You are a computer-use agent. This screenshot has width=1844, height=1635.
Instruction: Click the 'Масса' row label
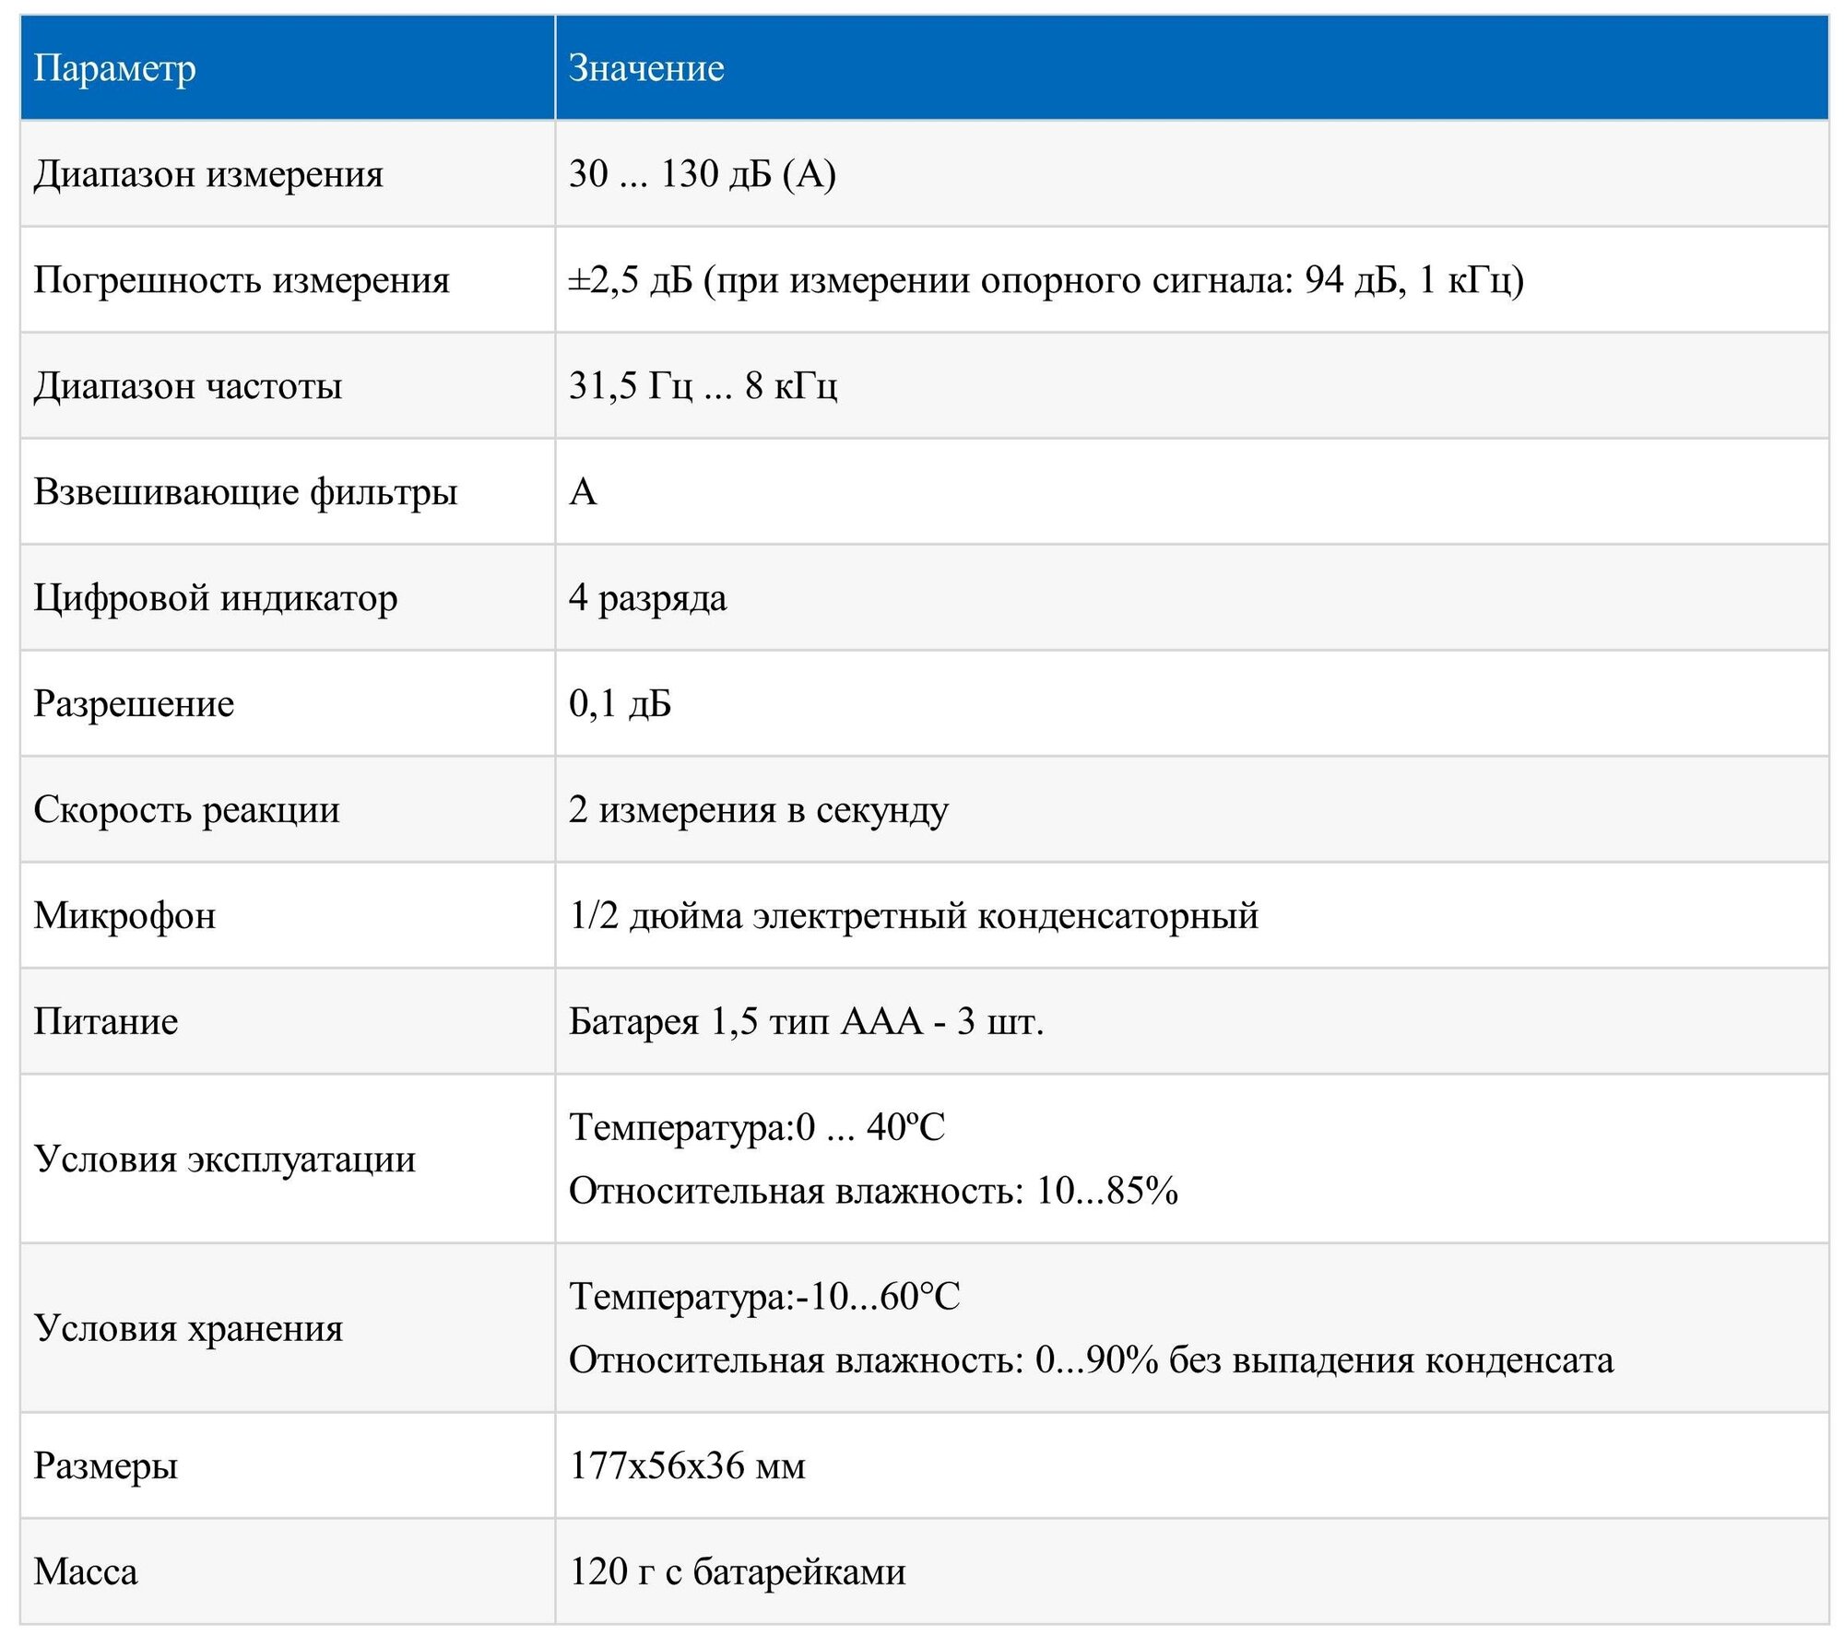click(86, 1572)
